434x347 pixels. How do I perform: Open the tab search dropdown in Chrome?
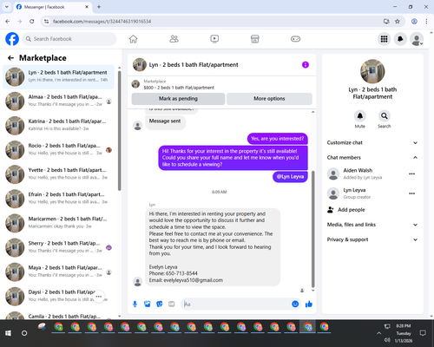7,7
